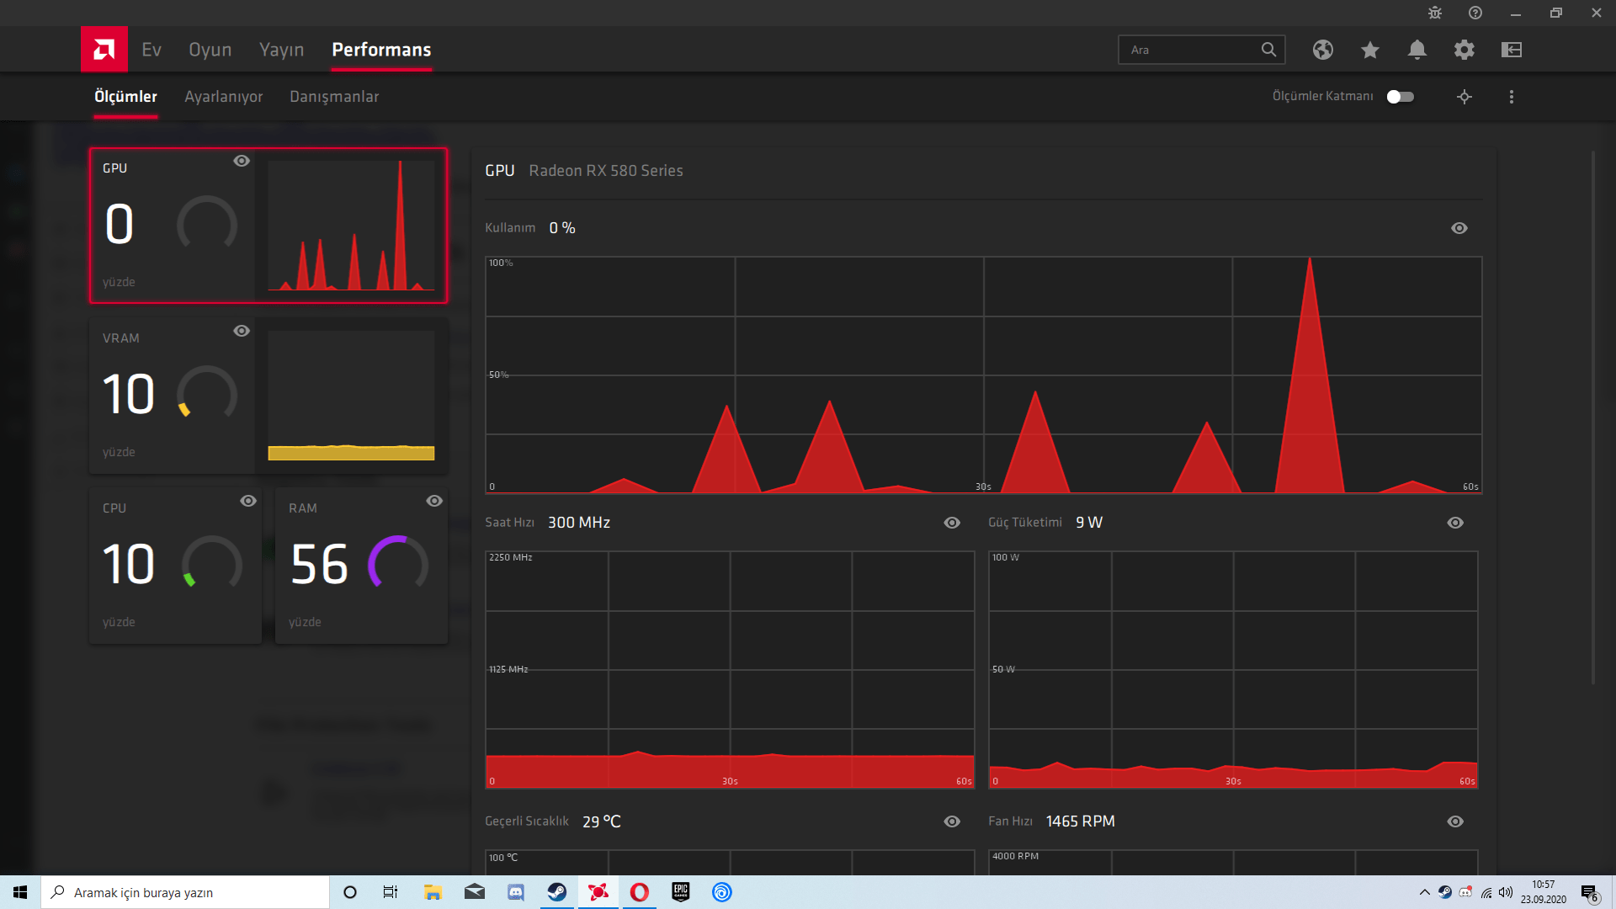Screen dimensions: 1616x909
Task: Click the AMD logo home icon
Action: tap(104, 50)
